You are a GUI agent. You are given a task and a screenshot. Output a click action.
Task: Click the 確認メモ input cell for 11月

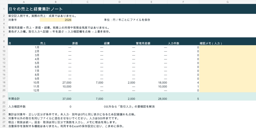coord(227,86)
